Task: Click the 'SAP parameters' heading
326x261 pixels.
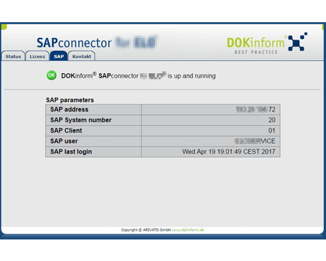Action: (x=70, y=100)
